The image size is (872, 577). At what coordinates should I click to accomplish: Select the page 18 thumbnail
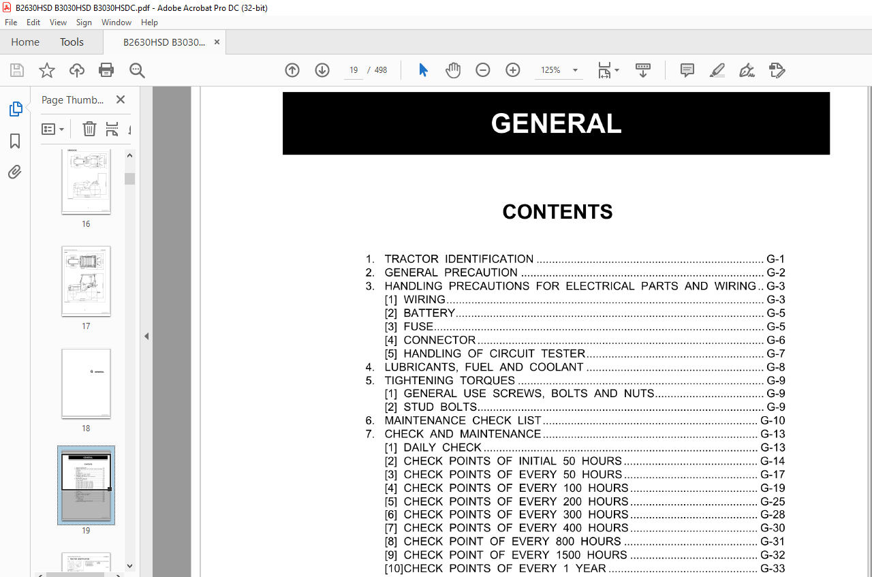[x=86, y=384]
